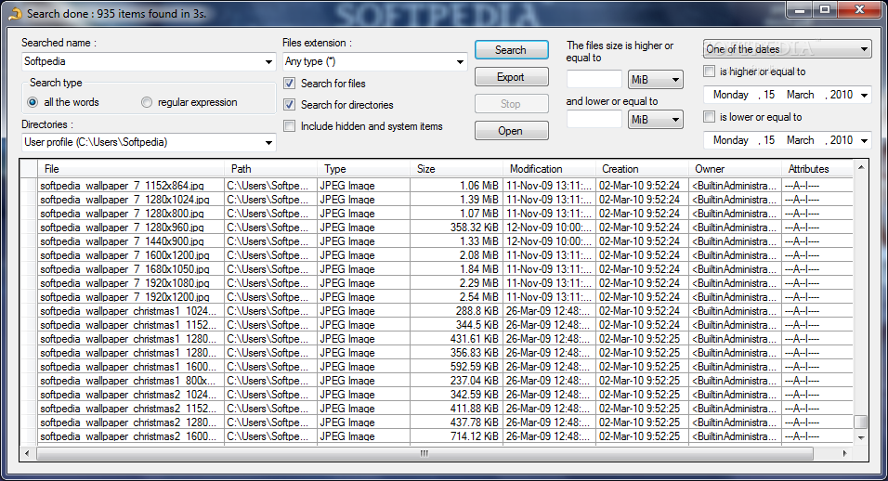Open the Searched name dropdown
Viewport: 888px width, 481px height.
pos(268,61)
